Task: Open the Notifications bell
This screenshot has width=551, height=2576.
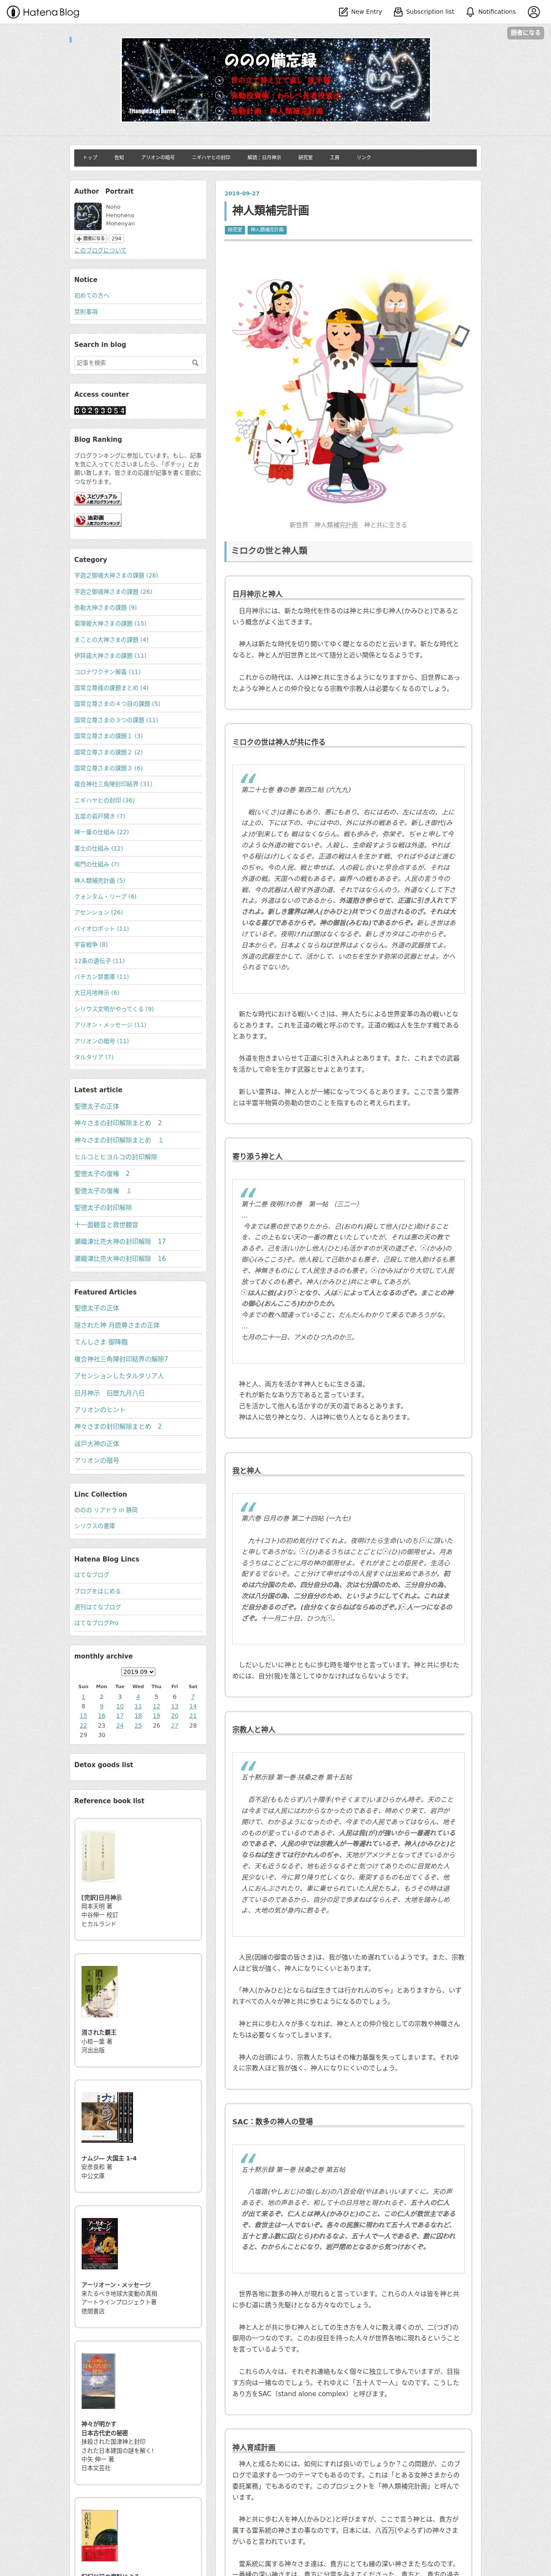Action: click(490, 12)
